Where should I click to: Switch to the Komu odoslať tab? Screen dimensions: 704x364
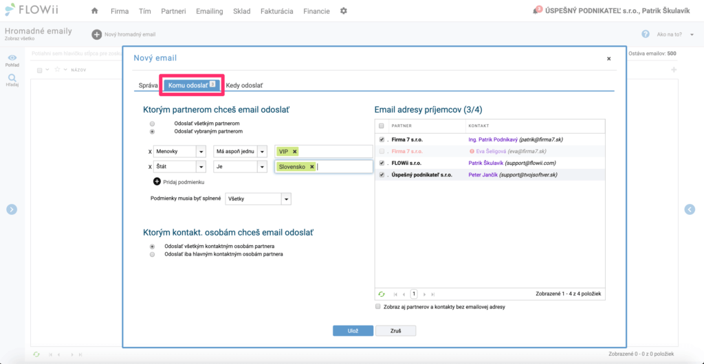tap(192, 84)
